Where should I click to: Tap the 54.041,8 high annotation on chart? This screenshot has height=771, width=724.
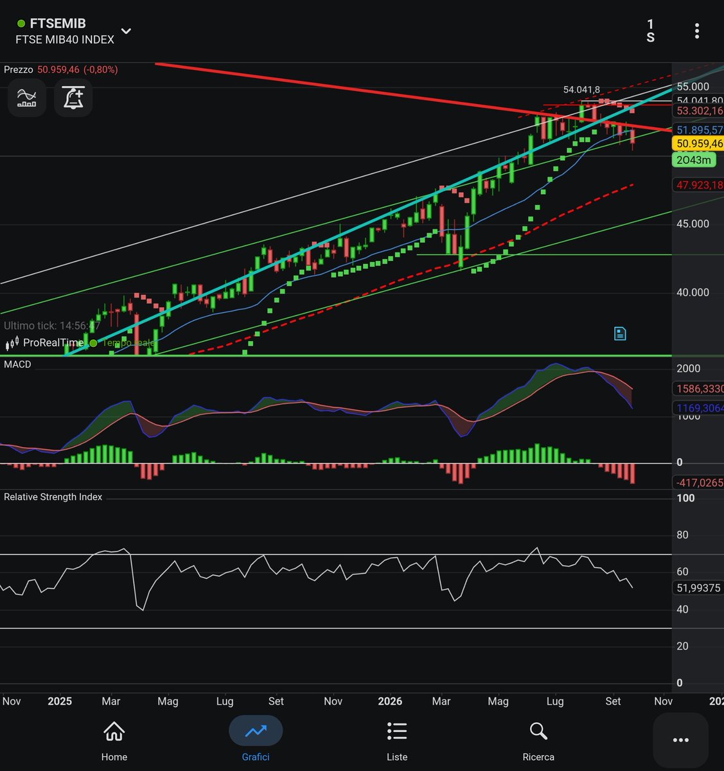click(581, 90)
